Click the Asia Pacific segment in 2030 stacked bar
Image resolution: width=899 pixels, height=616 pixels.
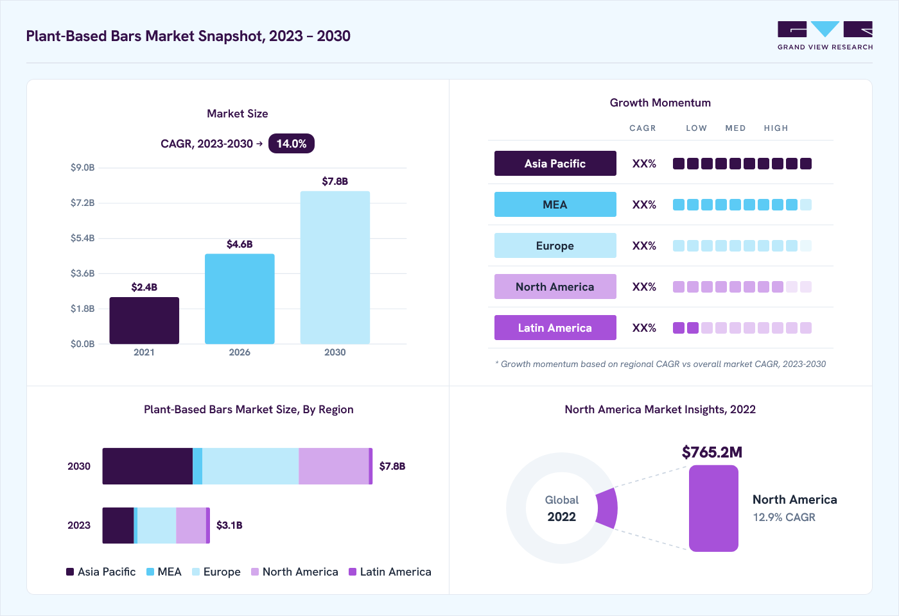pyautogui.click(x=148, y=466)
